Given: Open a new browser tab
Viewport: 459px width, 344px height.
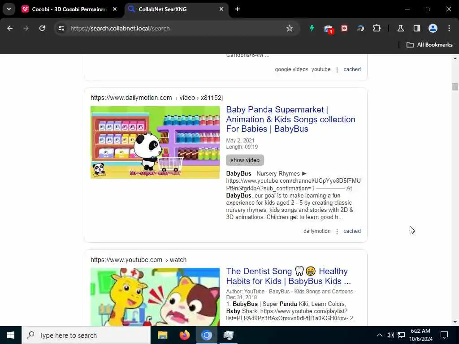Looking at the screenshot, I should [x=238, y=9].
